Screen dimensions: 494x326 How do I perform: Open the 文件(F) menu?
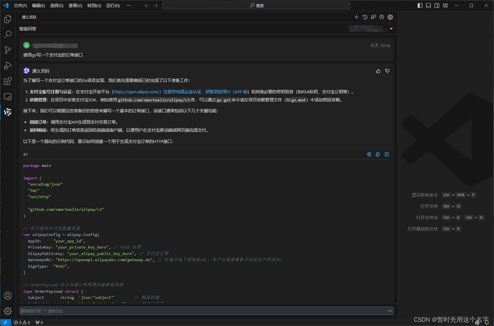[x=20, y=5]
